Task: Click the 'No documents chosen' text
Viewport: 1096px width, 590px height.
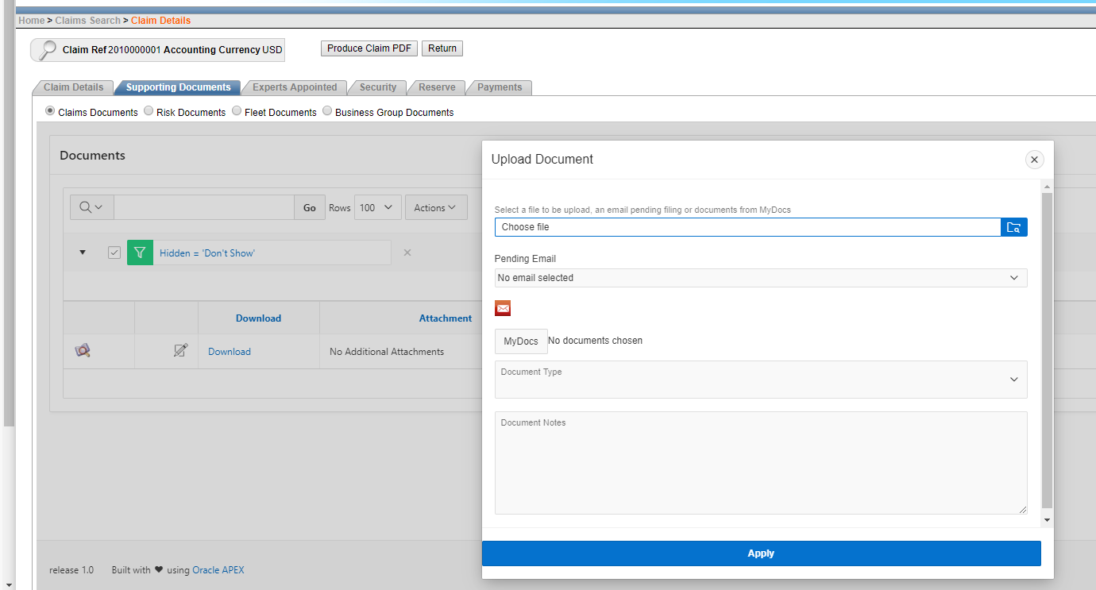Action: click(x=596, y=341)
